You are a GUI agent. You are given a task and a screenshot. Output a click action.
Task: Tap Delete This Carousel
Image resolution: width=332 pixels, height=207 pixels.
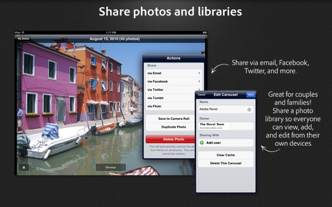[x=226, y=163]
